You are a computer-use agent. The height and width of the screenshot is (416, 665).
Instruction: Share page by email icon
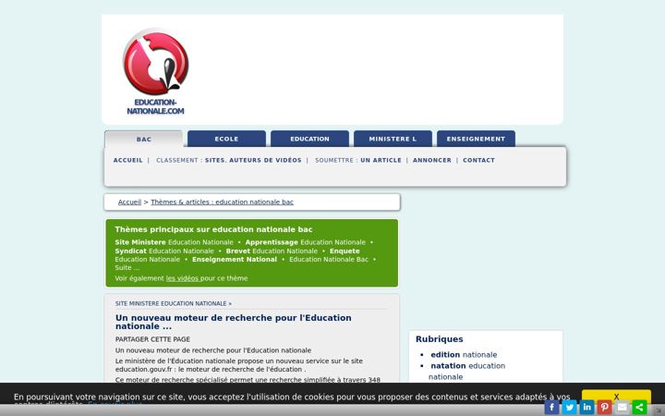(623, 407)
